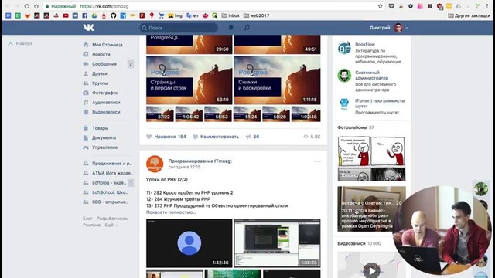Expand the post with Показать полностью
This screenshot has height=278, width=495.
tap(171, 212)
